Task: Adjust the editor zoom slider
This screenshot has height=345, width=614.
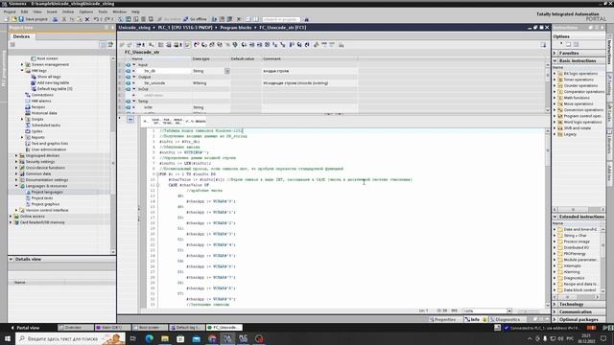Action: (529, 310)
